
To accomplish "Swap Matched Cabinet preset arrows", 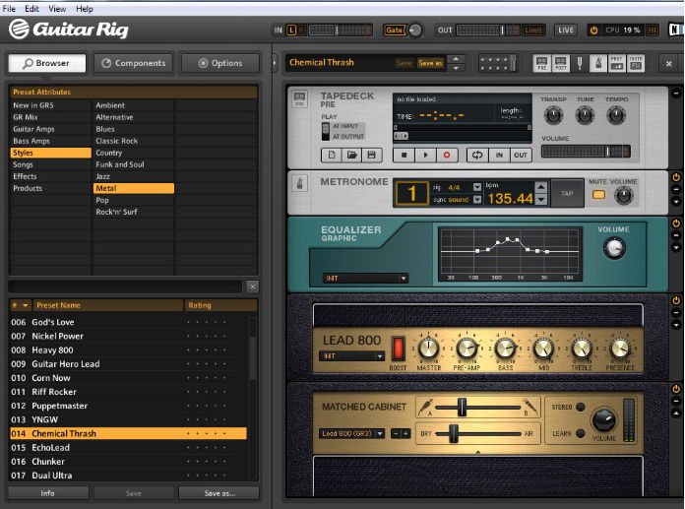I will [401, 433].
